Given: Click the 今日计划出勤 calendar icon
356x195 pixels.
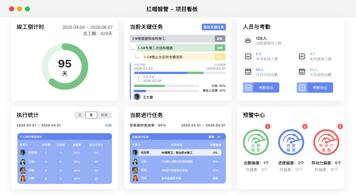Looking at the screenshot, I should click(248, 72).
